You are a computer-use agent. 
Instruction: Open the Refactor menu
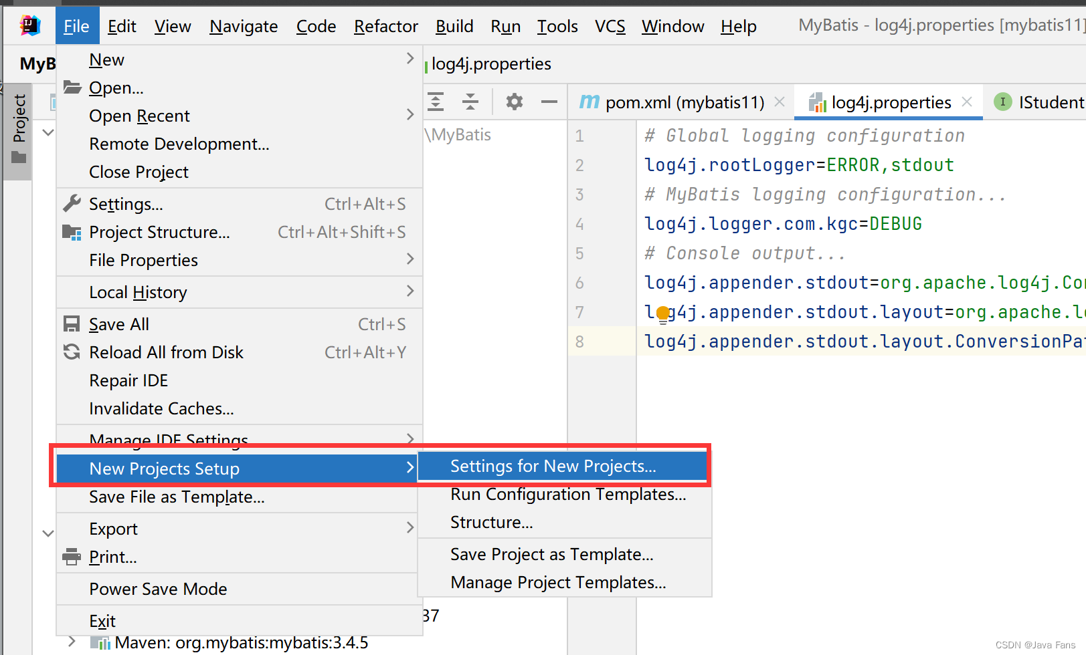coord(386,26)
